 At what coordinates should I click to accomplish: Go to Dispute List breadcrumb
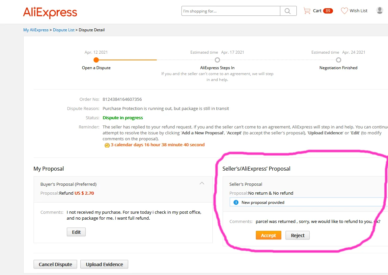tap(64, 30)
